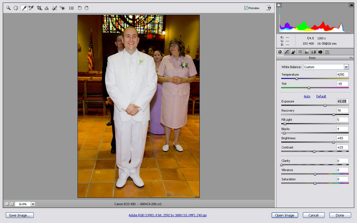This screenshot has height=223, width=357.
Task: Click the zoom out minus button
Action: [7, 204]
